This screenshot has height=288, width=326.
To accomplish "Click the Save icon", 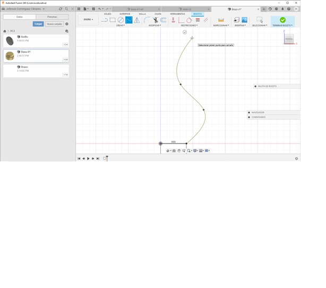I will tap(93, 9).
